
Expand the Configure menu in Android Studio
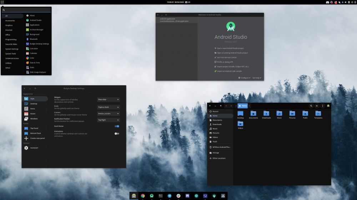(x=244, y=78)
